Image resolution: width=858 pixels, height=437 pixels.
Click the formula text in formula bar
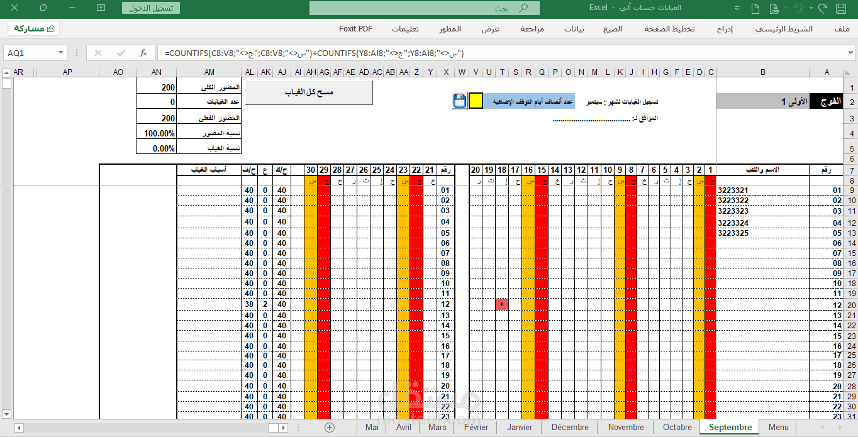pos(313,53)
